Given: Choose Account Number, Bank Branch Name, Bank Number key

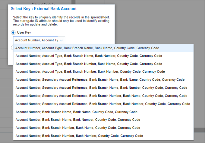Looking at the screenshot, I should pyautogui.click(x=78, y=120).
